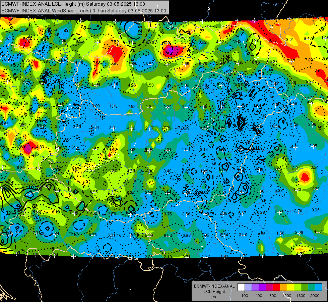
Task: Click the orange legend swatch
Action: click(283, 287)
